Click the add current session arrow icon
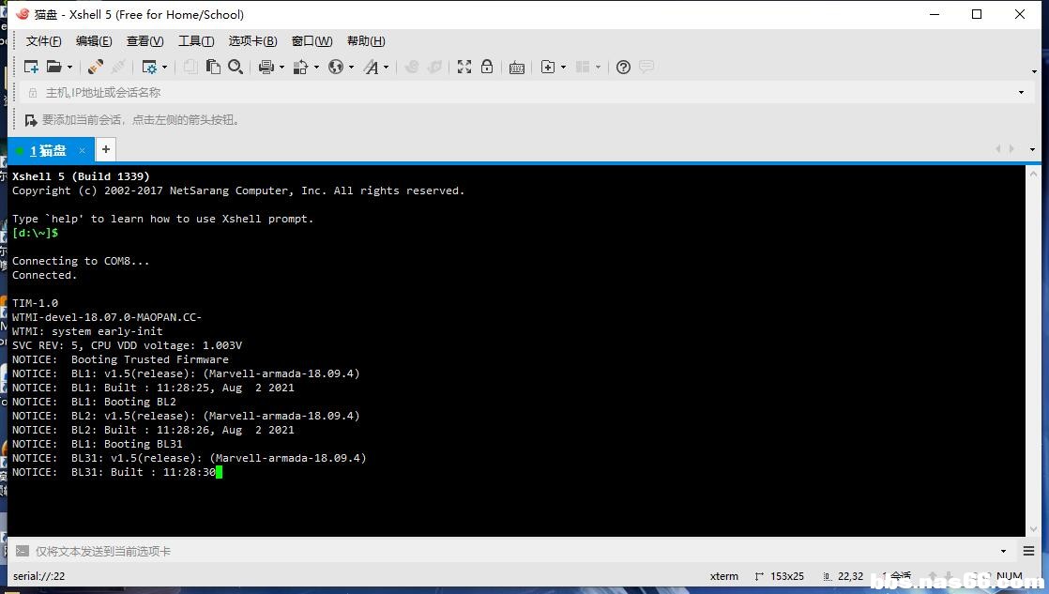Viewport: 1049px width, 594px height. click(31, 120)
